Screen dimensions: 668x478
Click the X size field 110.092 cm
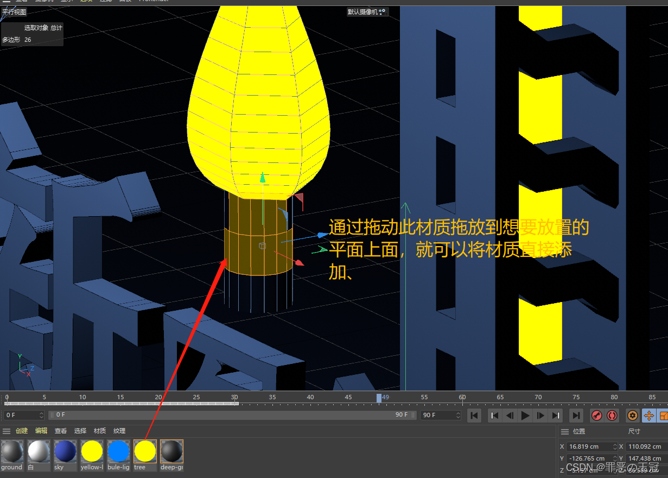(x=647, y=446)
